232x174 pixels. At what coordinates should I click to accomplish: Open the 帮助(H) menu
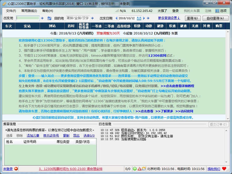point(48,11)
